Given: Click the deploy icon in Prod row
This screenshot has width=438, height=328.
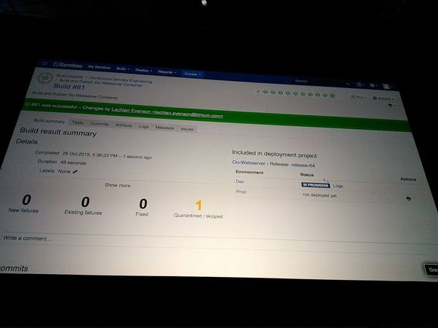Looking at the screenshot, I should pos(407,198).
